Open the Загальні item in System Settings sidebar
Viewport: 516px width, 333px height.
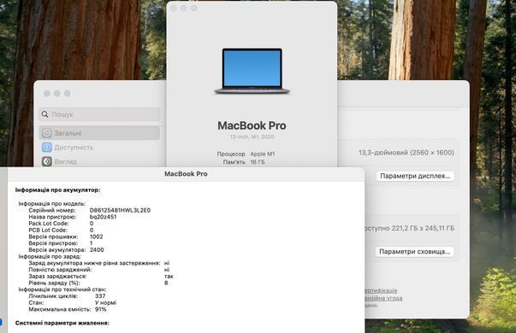coord(99,133)
